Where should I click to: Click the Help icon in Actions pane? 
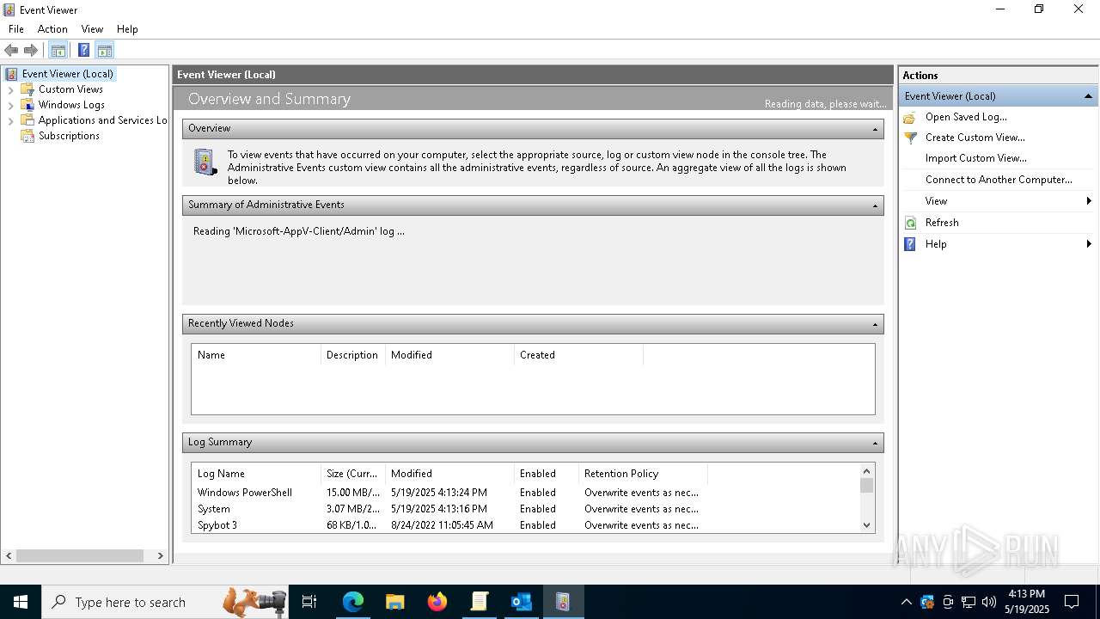[x=910, y=244]
